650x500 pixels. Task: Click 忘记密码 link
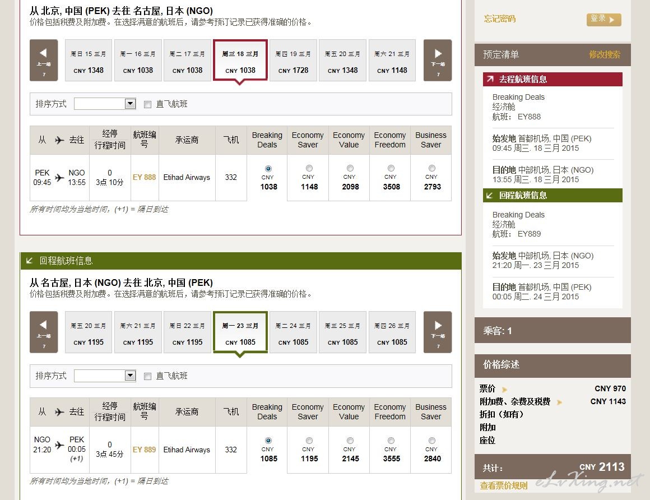[499, 19]
